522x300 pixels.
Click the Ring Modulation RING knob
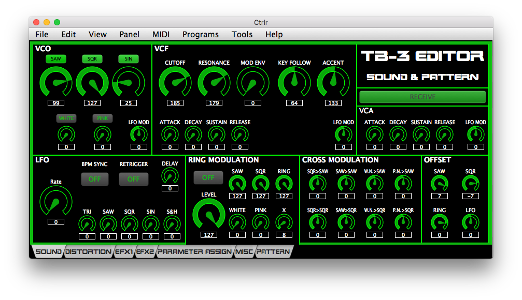[284, 184]
